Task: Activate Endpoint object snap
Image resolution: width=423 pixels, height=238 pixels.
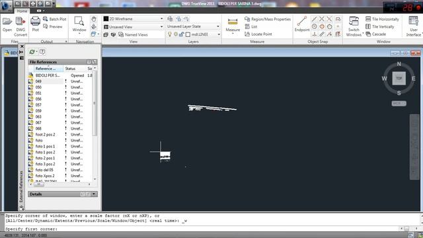Action: 302,24
